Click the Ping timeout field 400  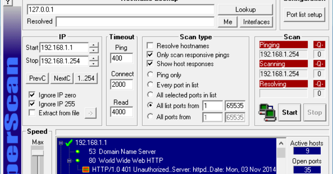[122, 58]
